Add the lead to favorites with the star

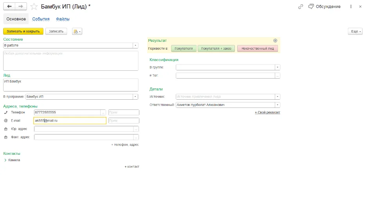pos(34,7)
